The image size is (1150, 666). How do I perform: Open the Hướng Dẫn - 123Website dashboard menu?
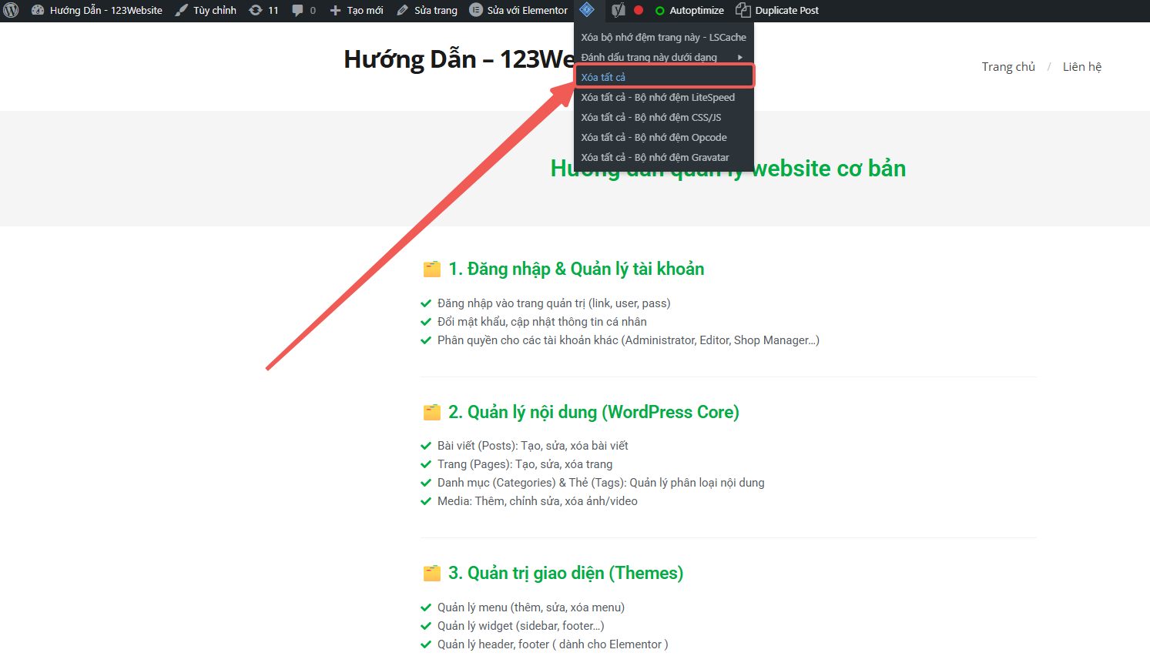click(97, 11)
